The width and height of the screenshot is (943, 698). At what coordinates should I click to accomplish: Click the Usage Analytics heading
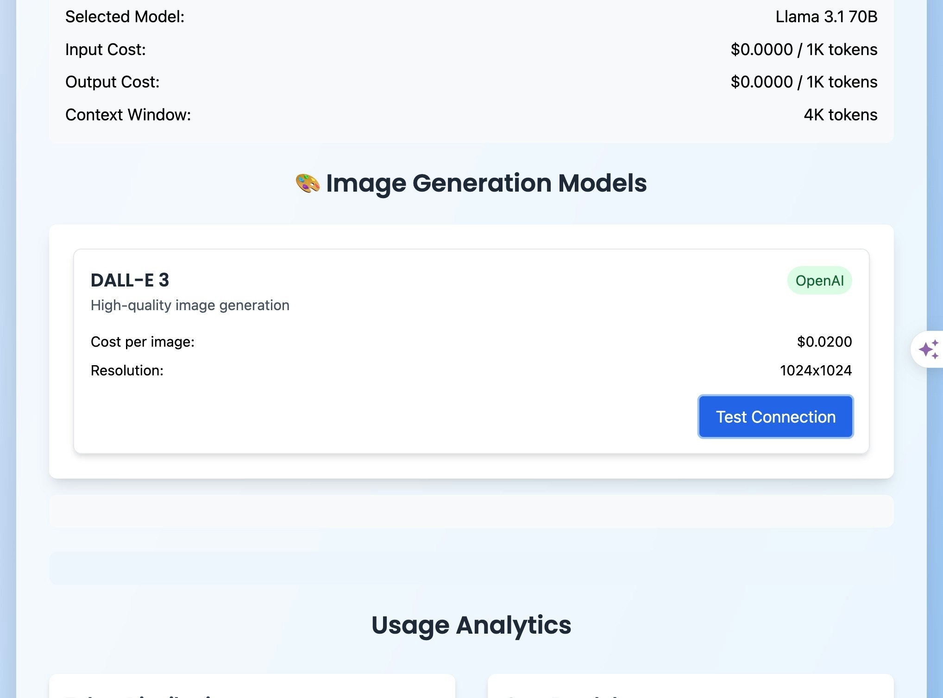tap(471, 625)
